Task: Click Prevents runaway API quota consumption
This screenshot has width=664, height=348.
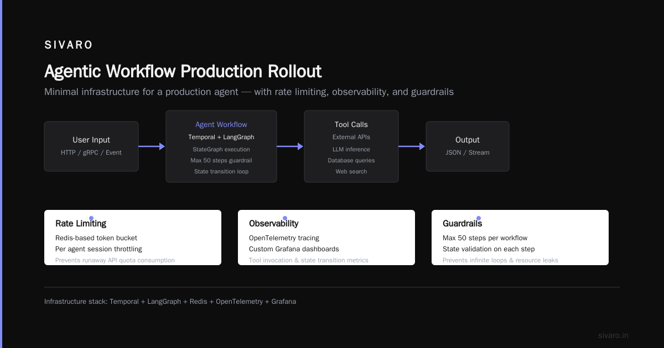Action: pyautogui.click(x=115, y=260)
